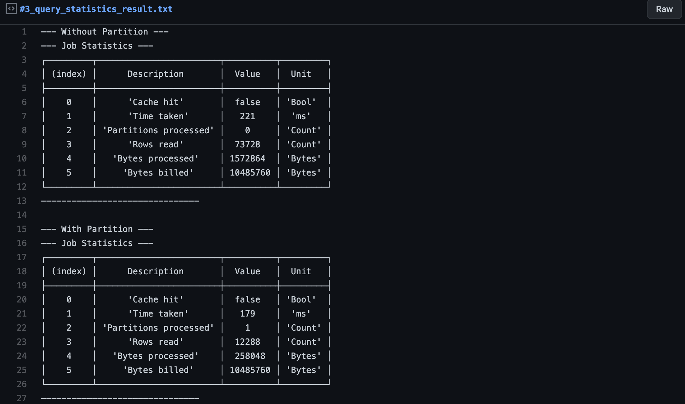Image resolution: width=685 pixels, height=404 pixels.
Task: Click the '(index)' header on line 4
Action: (69, 74)
